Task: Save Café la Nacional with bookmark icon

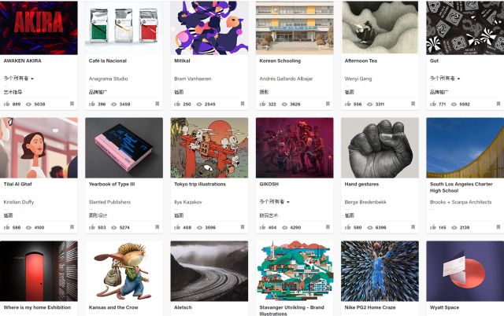Action: [157, 104]
